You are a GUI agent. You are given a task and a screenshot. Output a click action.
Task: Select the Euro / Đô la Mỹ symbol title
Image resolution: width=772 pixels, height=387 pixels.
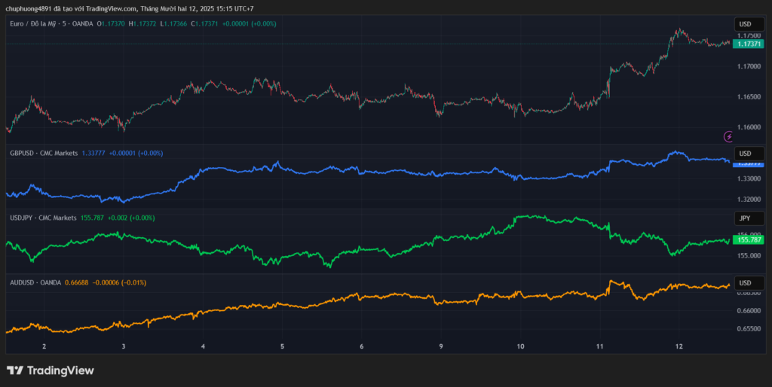point(38,24)
